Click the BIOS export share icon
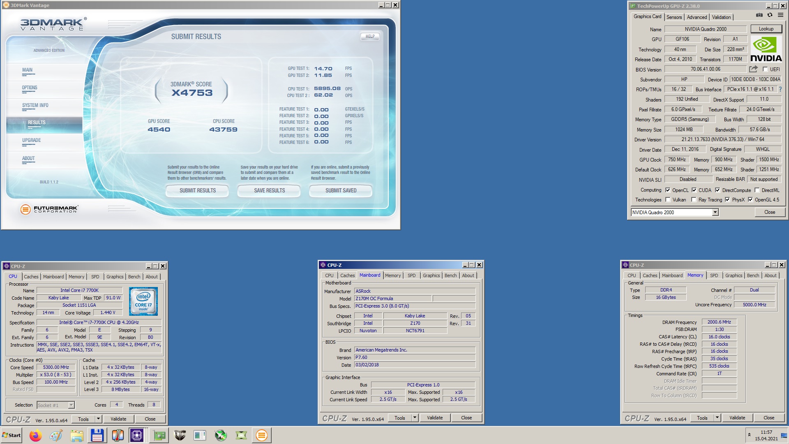Viewport: 789px width, 444px height. 753,69
